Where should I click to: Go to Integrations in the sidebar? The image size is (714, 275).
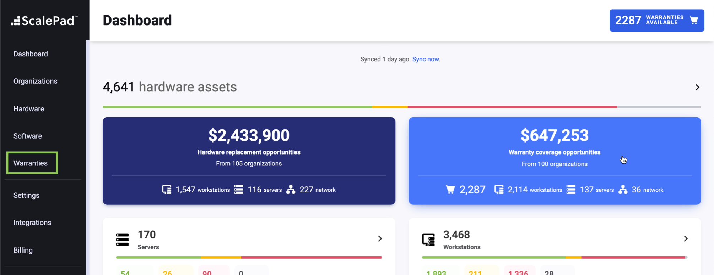tap(32, 223)
